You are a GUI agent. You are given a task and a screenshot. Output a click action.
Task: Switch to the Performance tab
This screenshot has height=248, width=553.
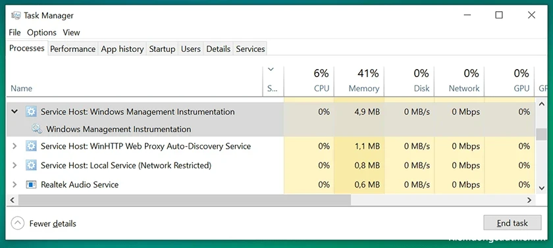pyautogui.click(x=72, y=49)
